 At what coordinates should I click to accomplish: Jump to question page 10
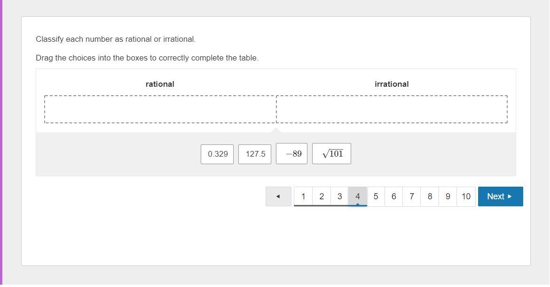coord(466,196)
